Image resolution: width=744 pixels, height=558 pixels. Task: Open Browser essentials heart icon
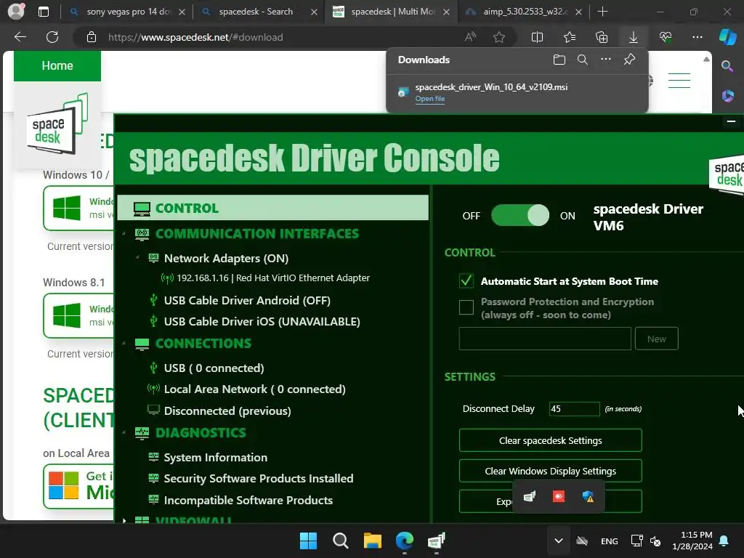666,37
